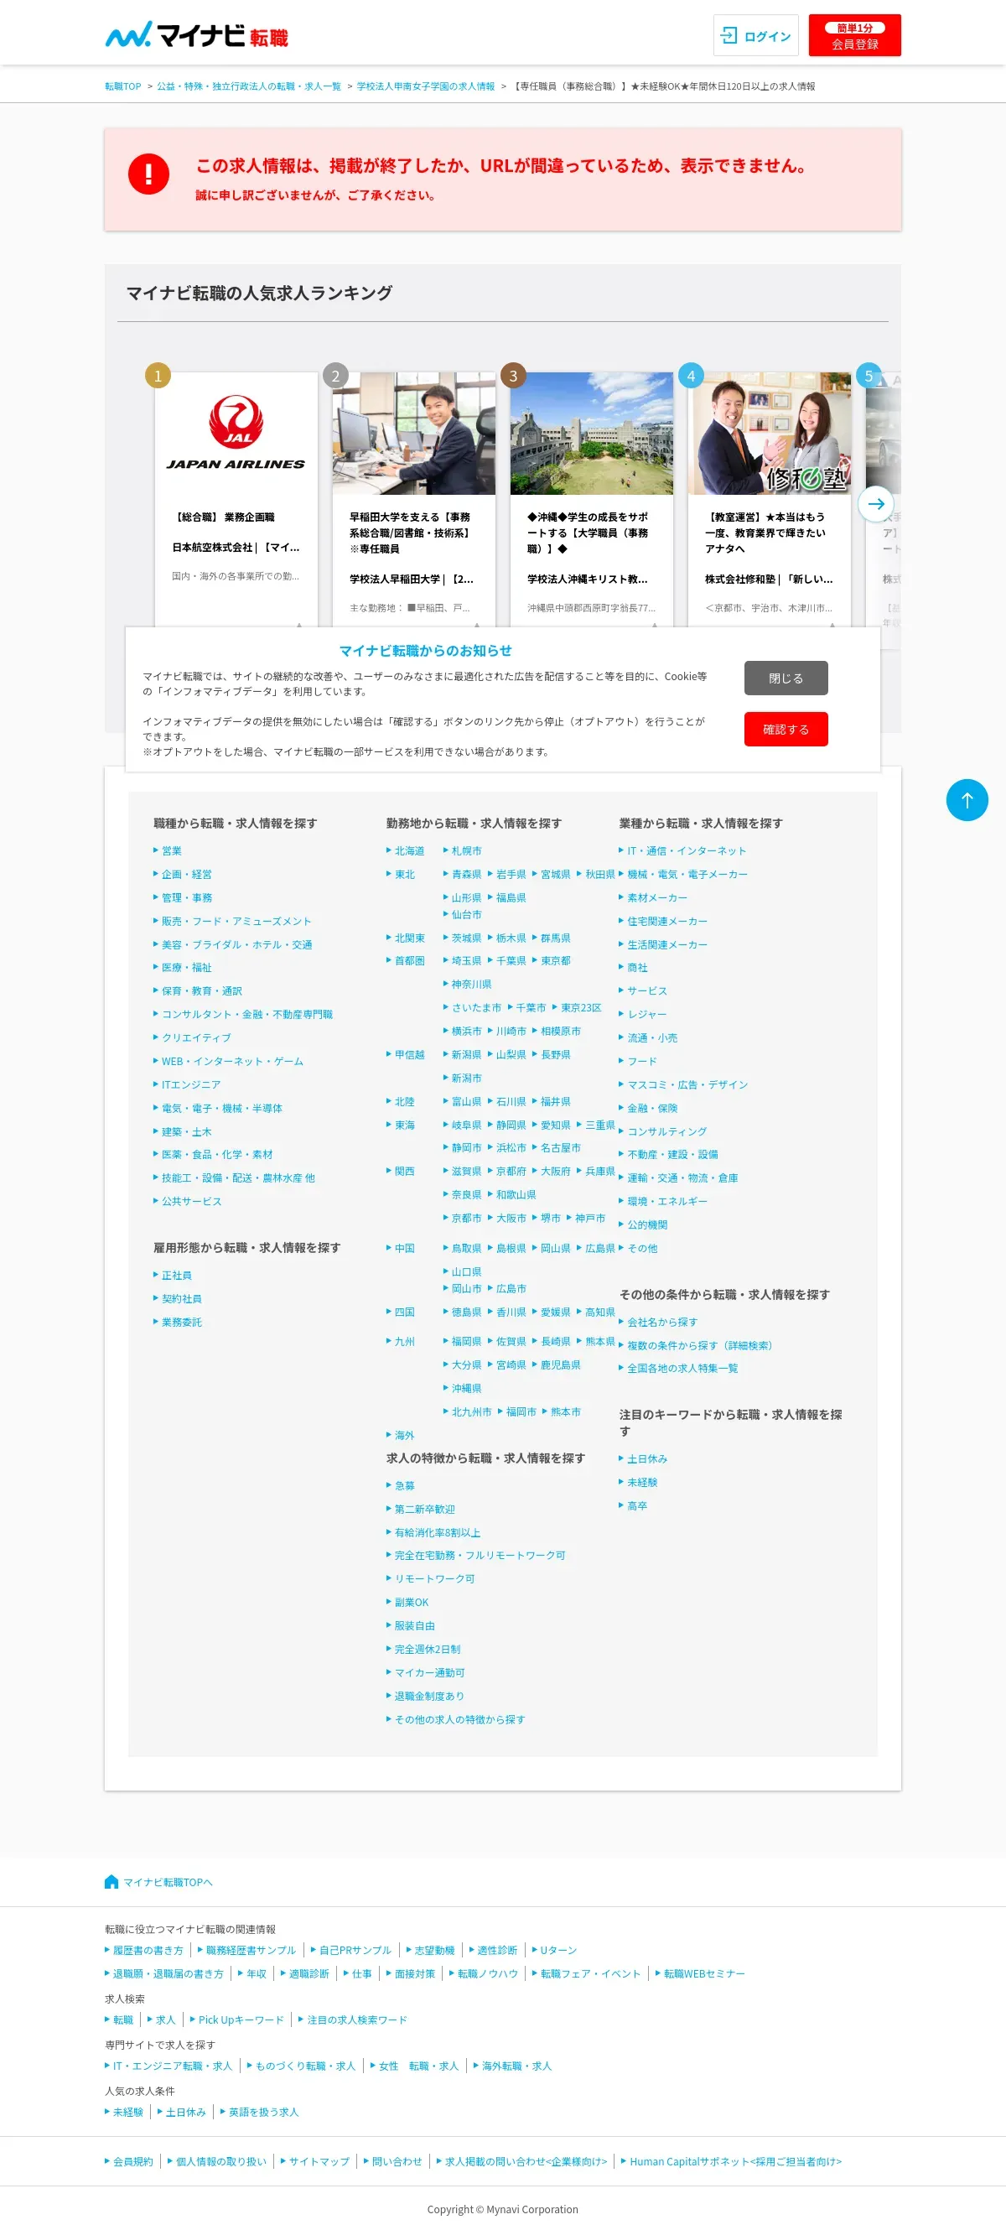
Task: Select 契約社員 employment type
Action: 182,1299
